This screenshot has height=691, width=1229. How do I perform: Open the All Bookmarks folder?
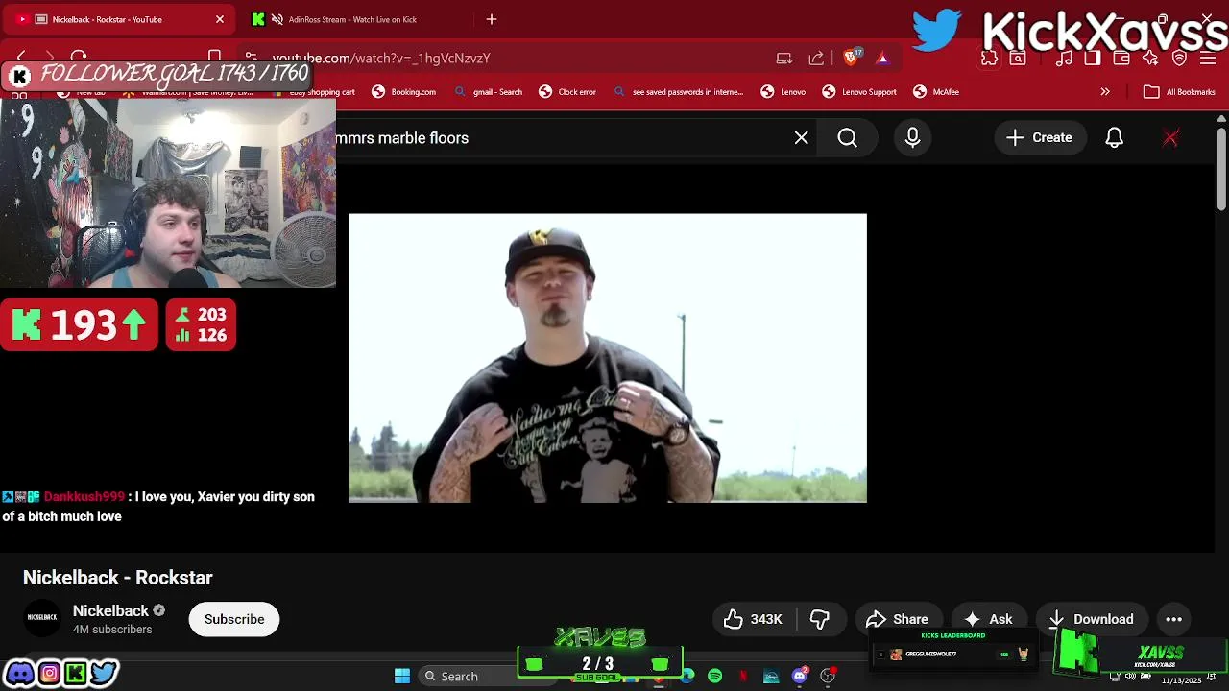click(1179, 92)
